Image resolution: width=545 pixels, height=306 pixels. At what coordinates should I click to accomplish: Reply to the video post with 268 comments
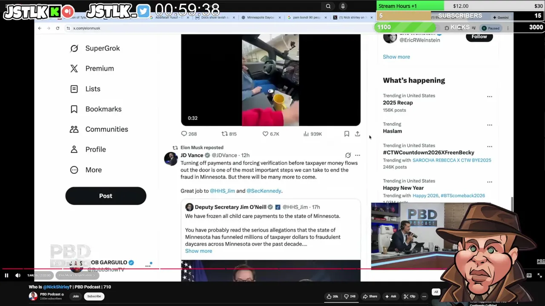coord(189,134)
